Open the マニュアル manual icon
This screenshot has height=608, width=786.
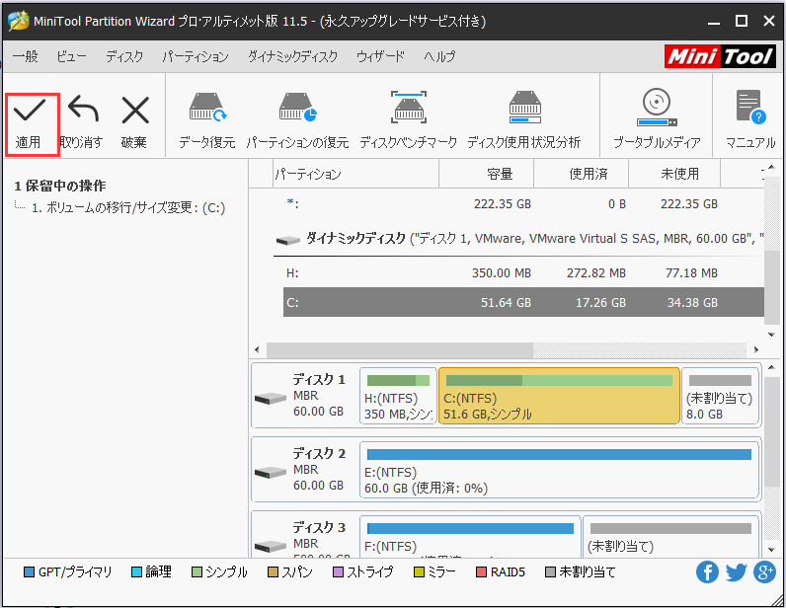coord(749,109)
